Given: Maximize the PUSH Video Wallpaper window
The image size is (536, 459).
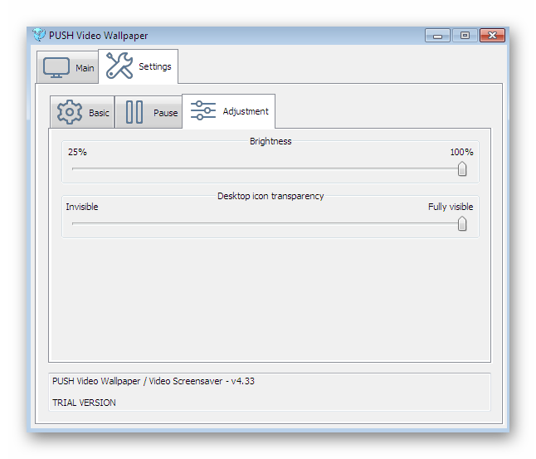Looking at the screenshot, I should click(x=465, y=35).
